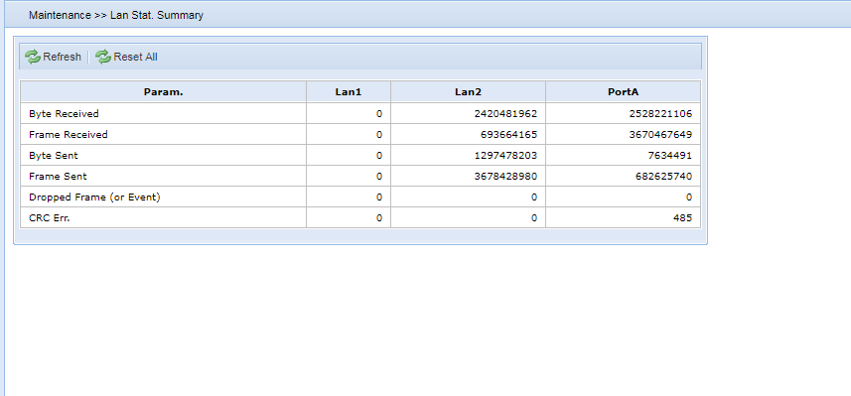
Task: Click the Dropped Frame (or Event) row label
Action: pos(94,197)
